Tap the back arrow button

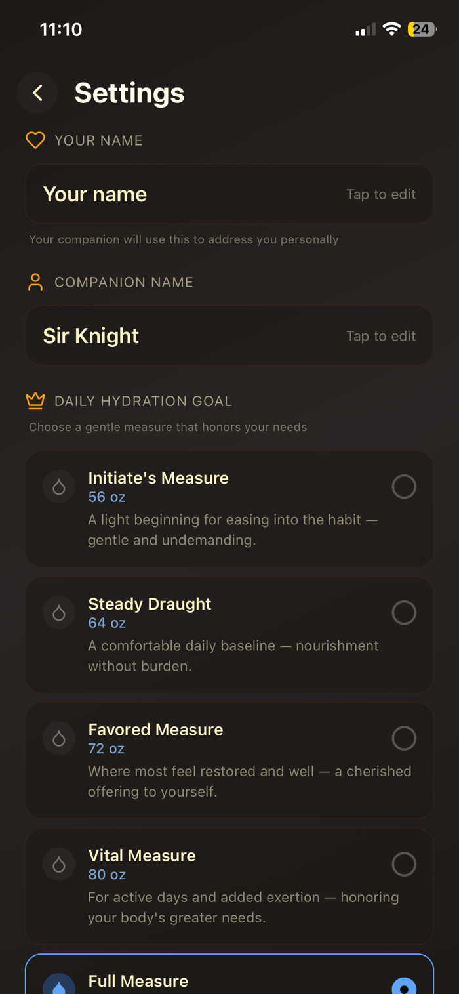(x=37, y=93)
